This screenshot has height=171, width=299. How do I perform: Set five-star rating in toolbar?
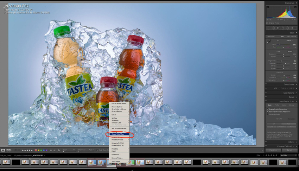pos(32,150)
